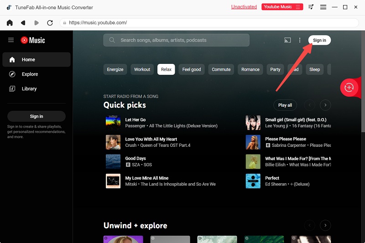Click the home icon in browser toolbar
The height and width of the screenshot is (243, 365).
tap(10, 23)
